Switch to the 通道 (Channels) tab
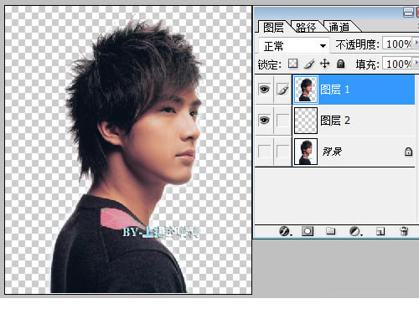 point(339,27)
